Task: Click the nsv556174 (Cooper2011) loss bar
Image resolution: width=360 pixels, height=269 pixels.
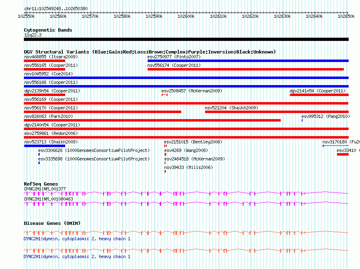Action: 246,69
